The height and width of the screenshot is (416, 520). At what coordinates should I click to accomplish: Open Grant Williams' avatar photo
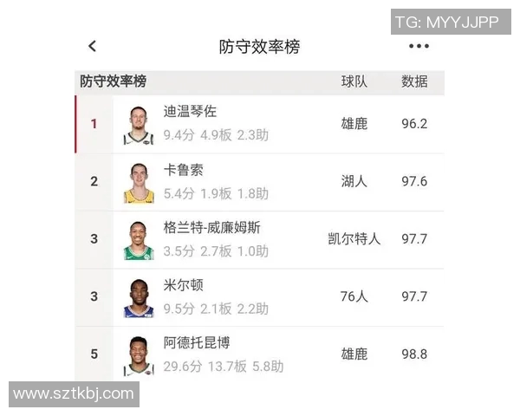point(138,240)
